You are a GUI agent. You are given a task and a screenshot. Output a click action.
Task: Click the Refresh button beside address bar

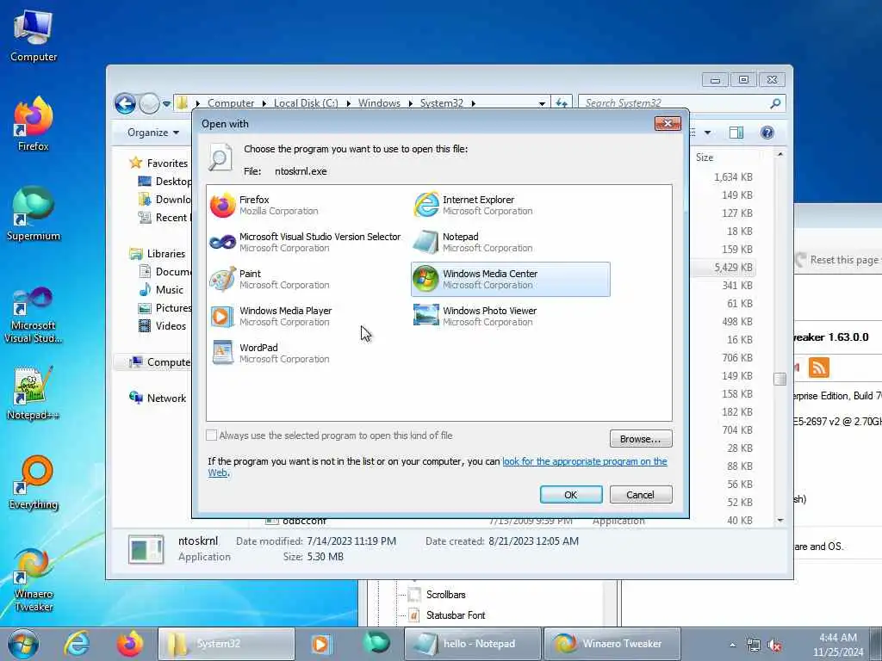click(562, 103)
